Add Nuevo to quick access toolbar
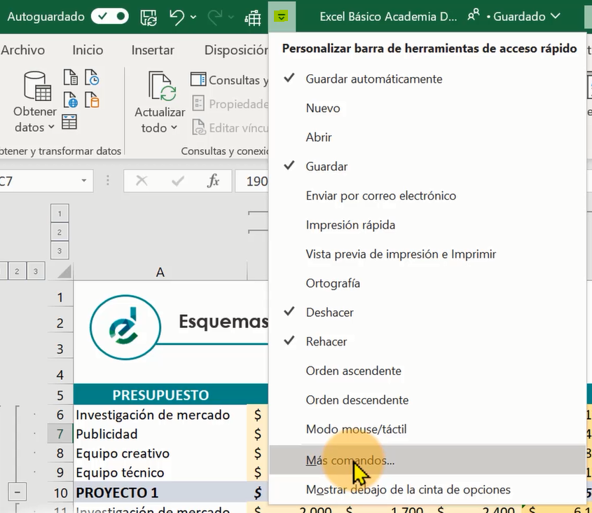 427,108
